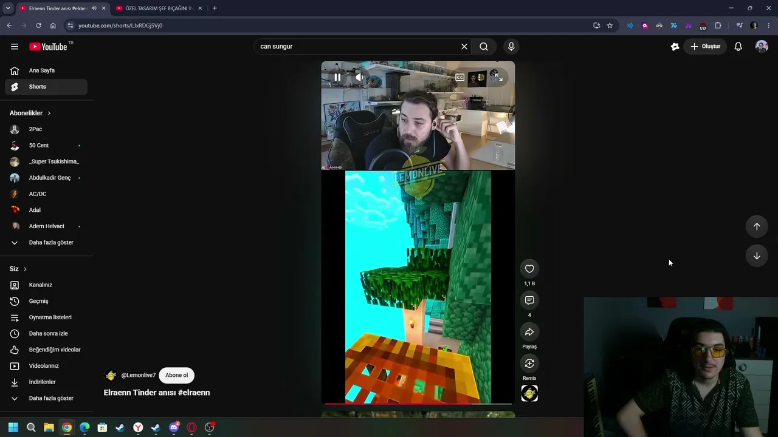Open the @Lemonlive7 channel link
Viewport: 778px width, 437px height.
(x=138, y=376)
